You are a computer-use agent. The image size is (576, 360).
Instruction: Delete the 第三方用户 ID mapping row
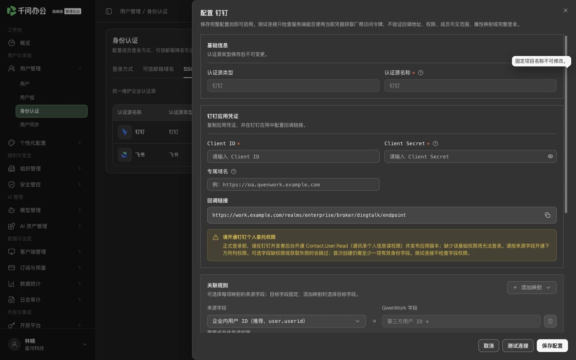(550, 321)
